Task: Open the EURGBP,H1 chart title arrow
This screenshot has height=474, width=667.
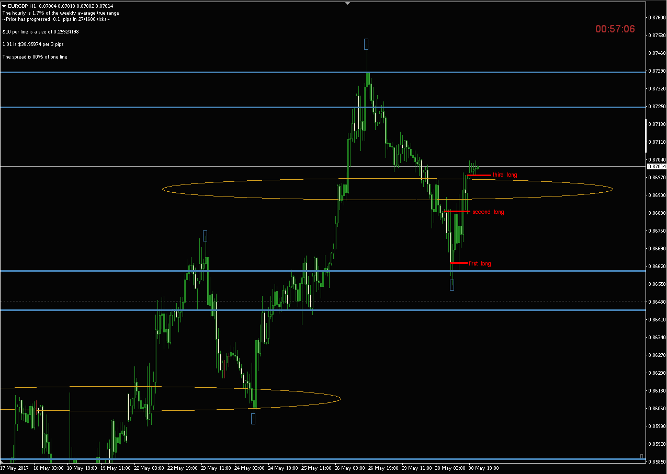Action: coord(4,6)
